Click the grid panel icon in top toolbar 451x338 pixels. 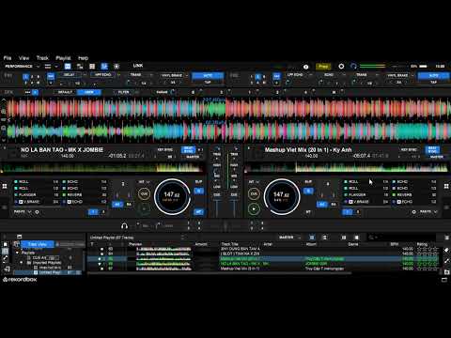pyautogui.click(x=92, y=67)
